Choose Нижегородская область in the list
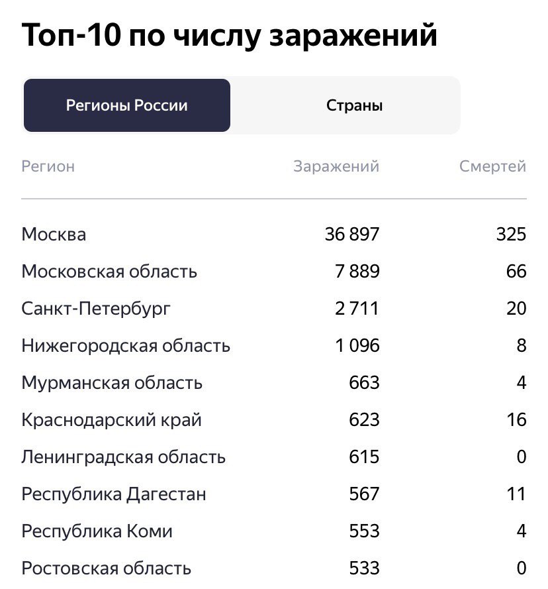This screenshot has width=548, height=589. coord(126,346)
